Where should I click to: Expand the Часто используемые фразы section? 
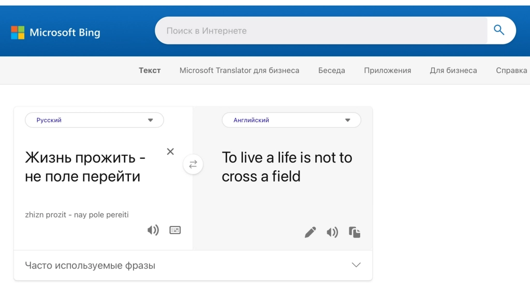pos(193,265)
